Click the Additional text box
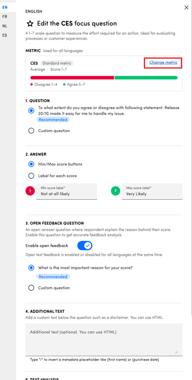The image size is (192, 380). pyautogui.click(x=104, y=339)
